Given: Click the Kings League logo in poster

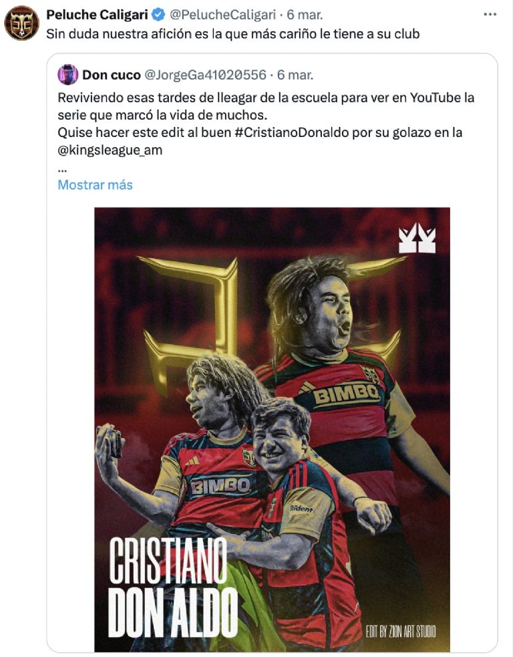Looking at the screenshot, I should pyautogui.click(x=417, y=239).
